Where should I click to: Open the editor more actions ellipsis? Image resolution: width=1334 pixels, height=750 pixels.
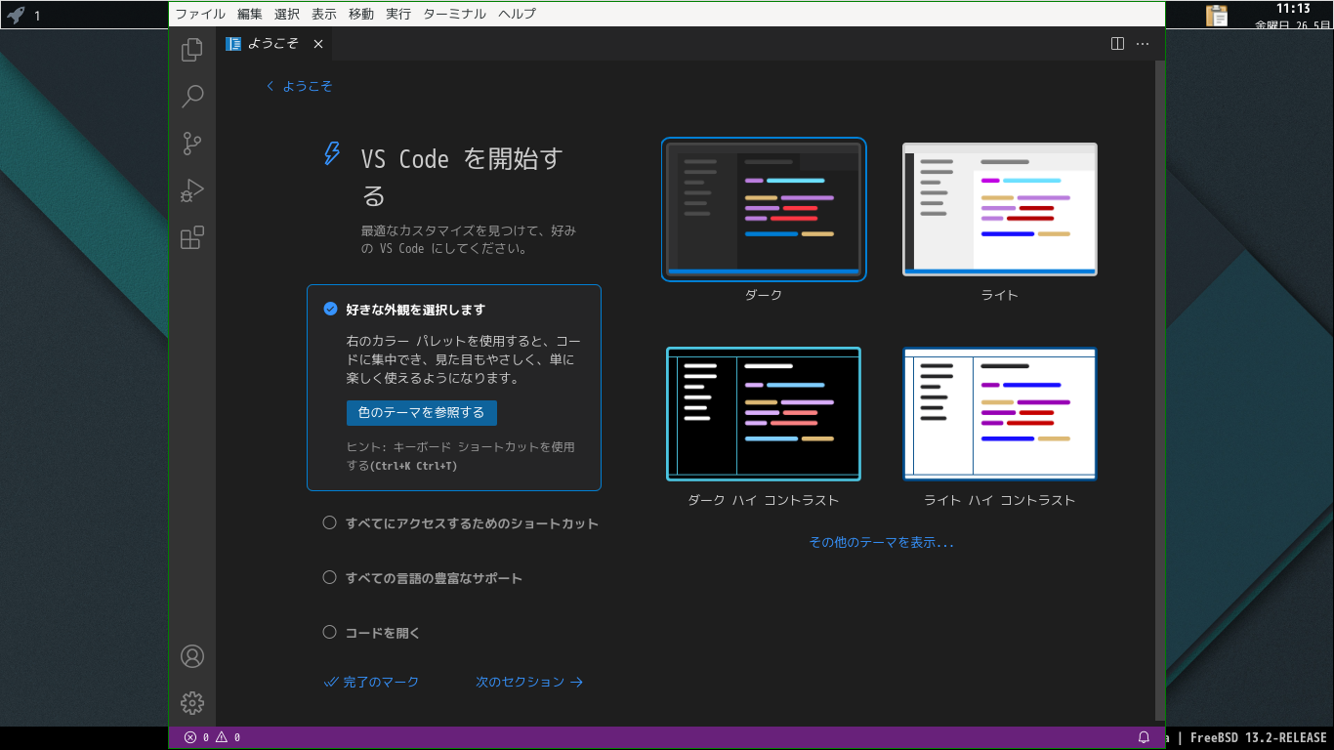click(1143, 44)
